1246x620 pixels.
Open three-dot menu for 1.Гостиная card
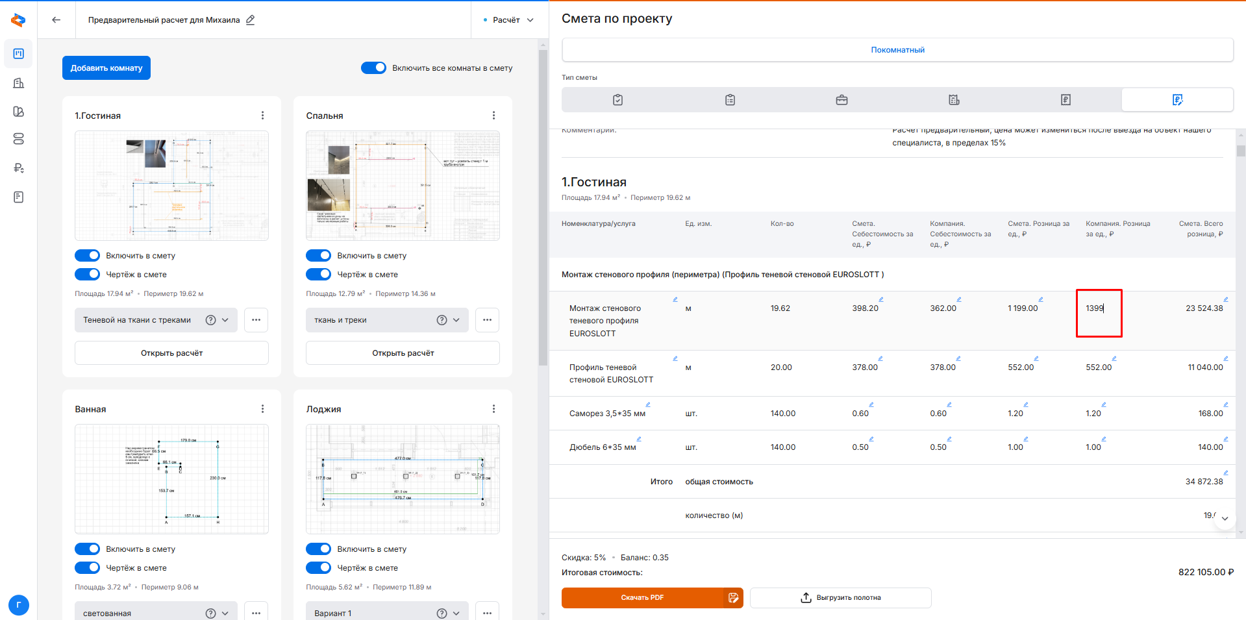click(262, 116)
